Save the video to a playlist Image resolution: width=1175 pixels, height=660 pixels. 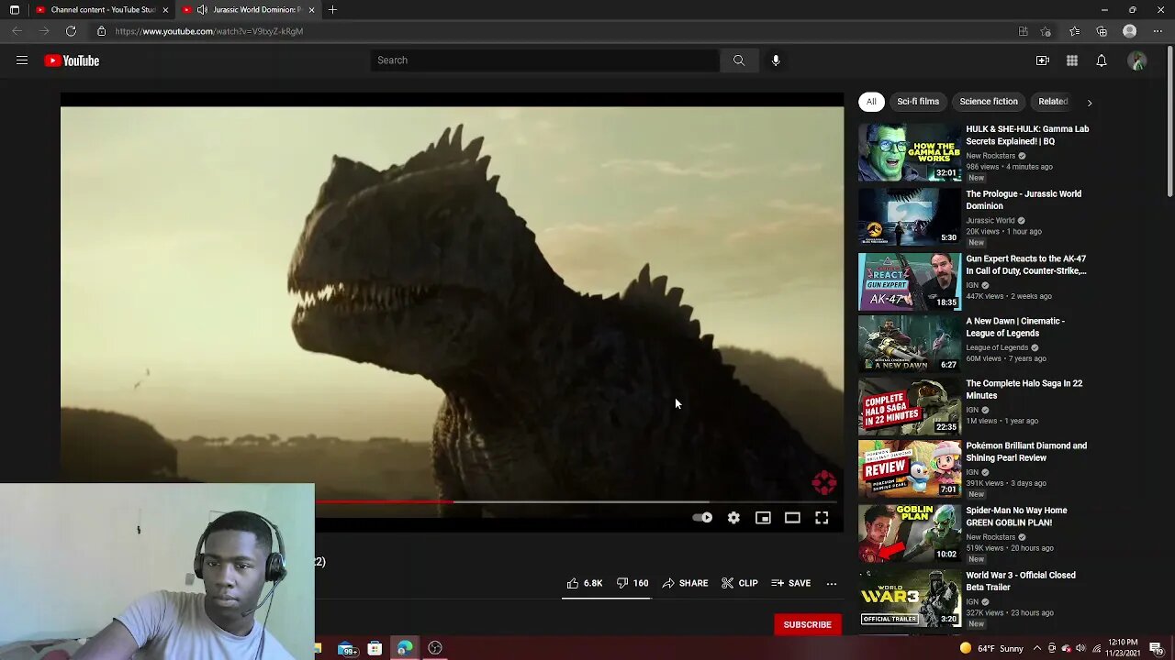790,583
